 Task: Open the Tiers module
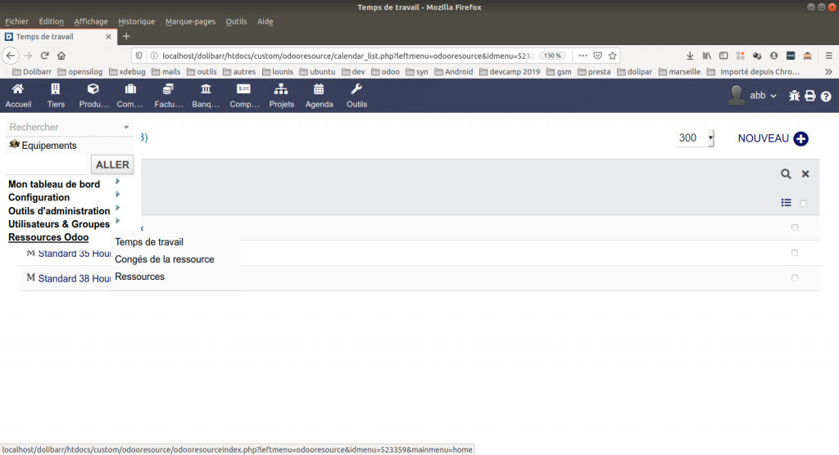point(56,97)
